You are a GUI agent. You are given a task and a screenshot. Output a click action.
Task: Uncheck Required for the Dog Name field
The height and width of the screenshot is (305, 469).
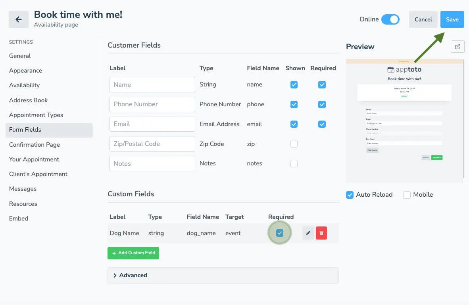280,233
